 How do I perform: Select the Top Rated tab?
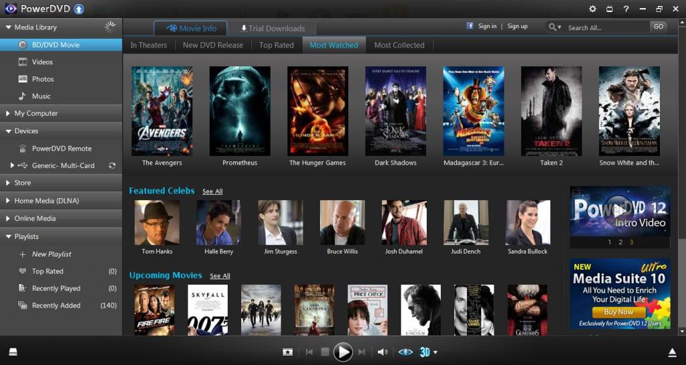pyautogui.click(x=277, y=45)
